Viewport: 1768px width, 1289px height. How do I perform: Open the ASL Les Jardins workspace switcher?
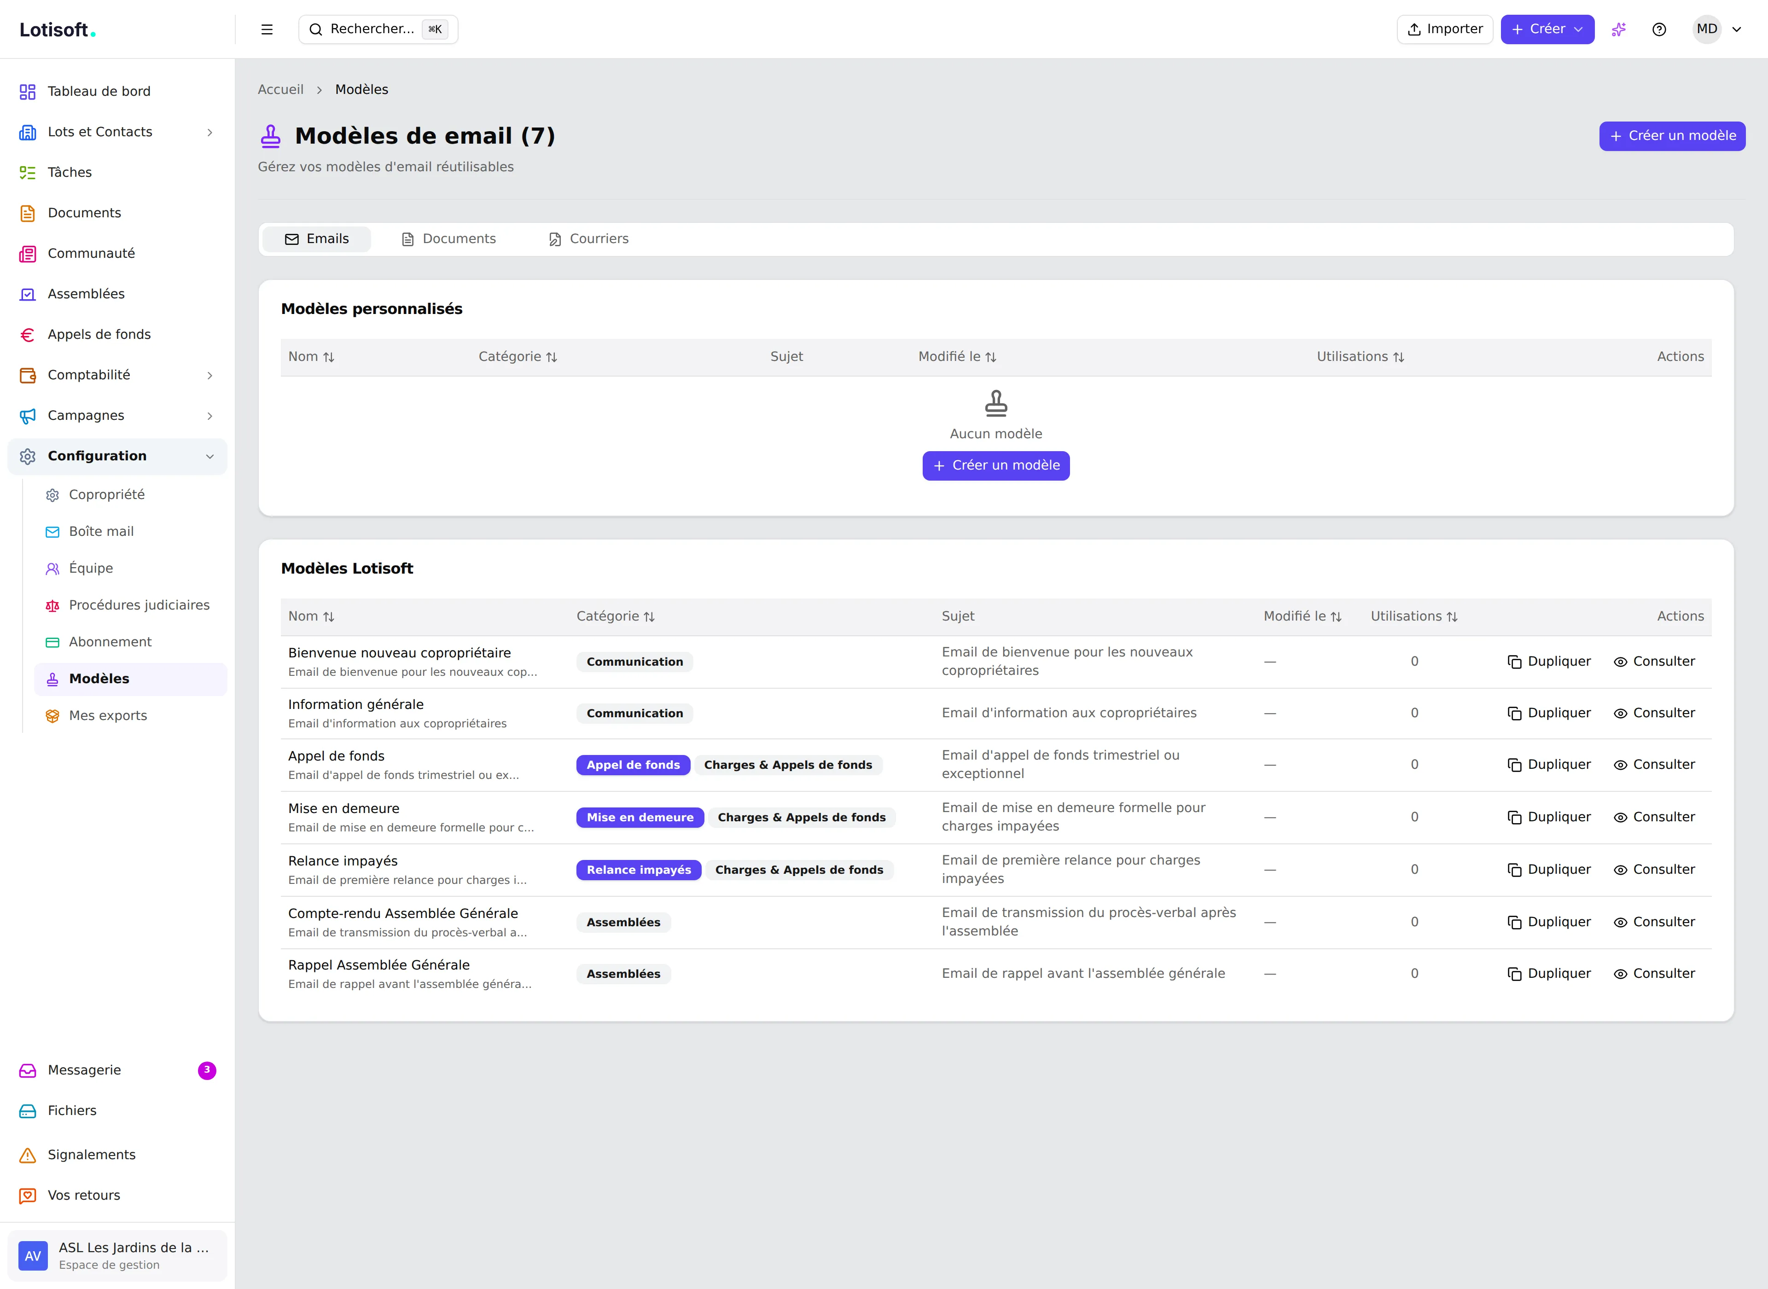(x=117, y=1256)
